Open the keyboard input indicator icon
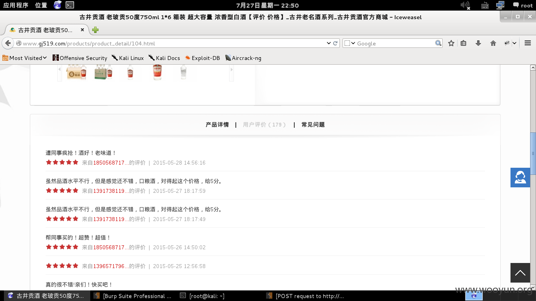The image size is (536, 301). tap(485, 5)
